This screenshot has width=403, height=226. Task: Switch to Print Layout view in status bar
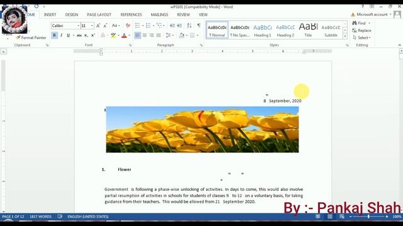pyautogui.click(x=330, y=217)
